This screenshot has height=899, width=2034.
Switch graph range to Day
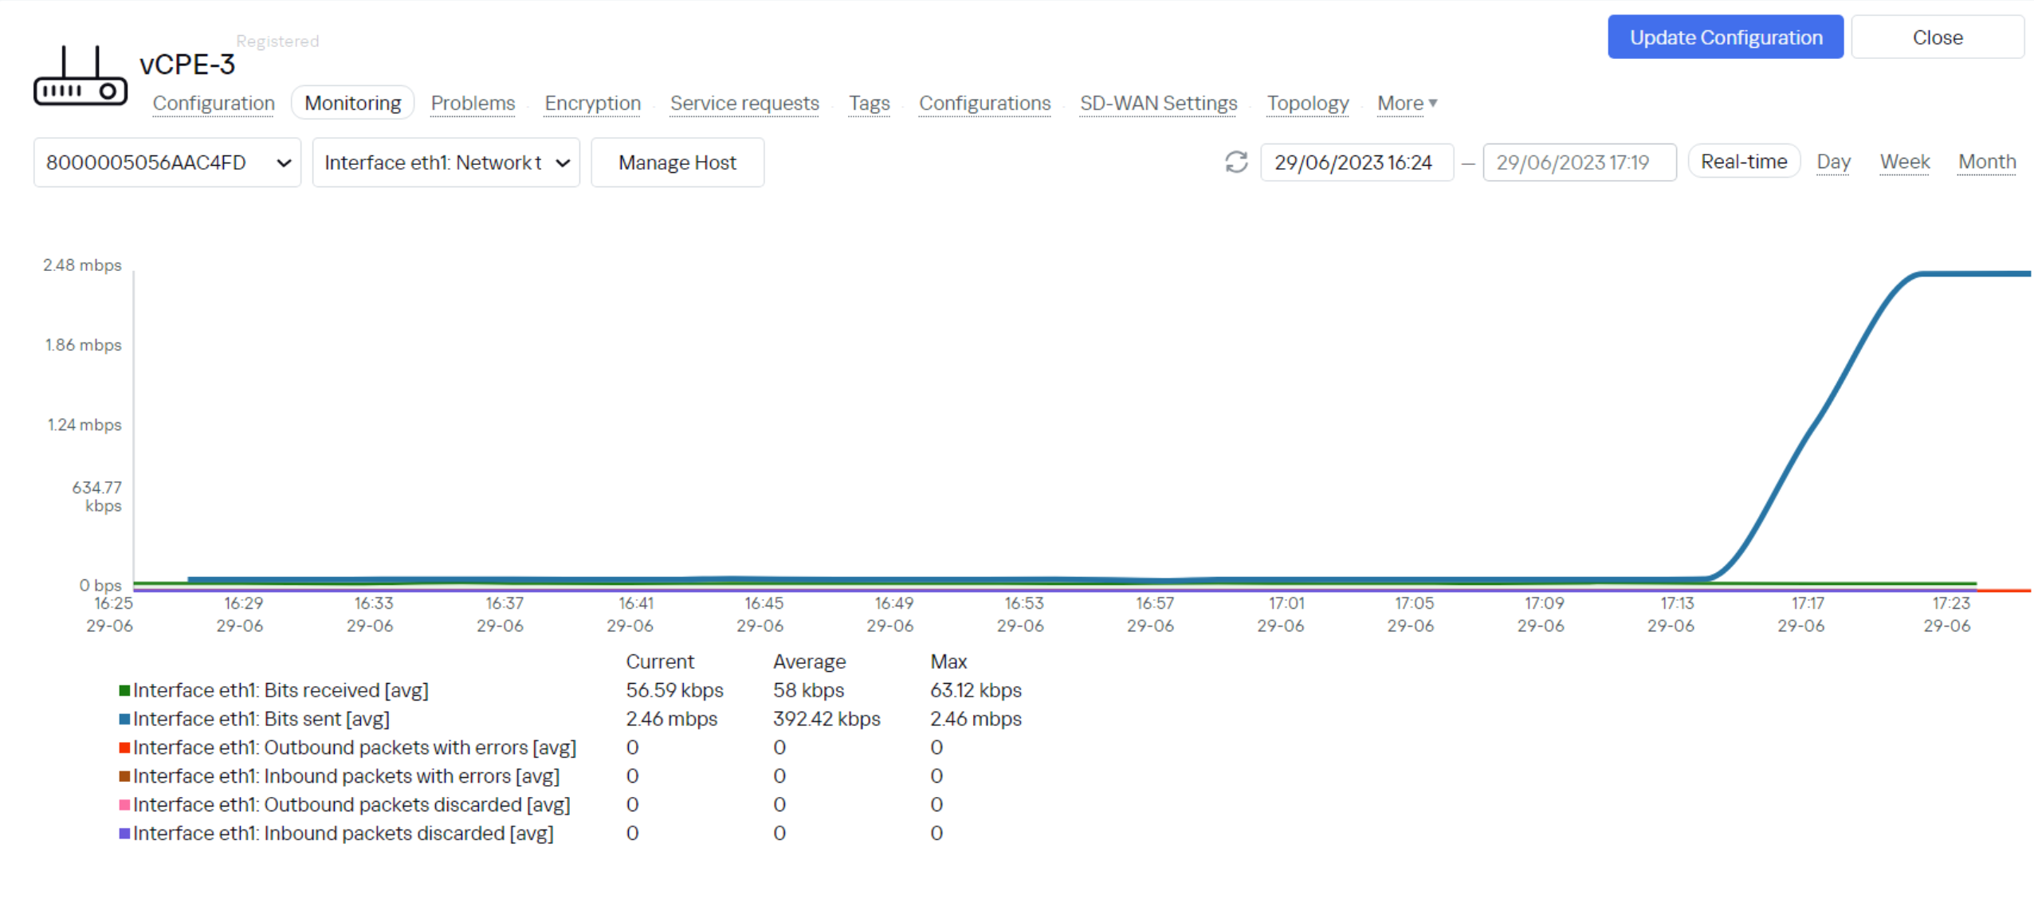[1832, 162]
